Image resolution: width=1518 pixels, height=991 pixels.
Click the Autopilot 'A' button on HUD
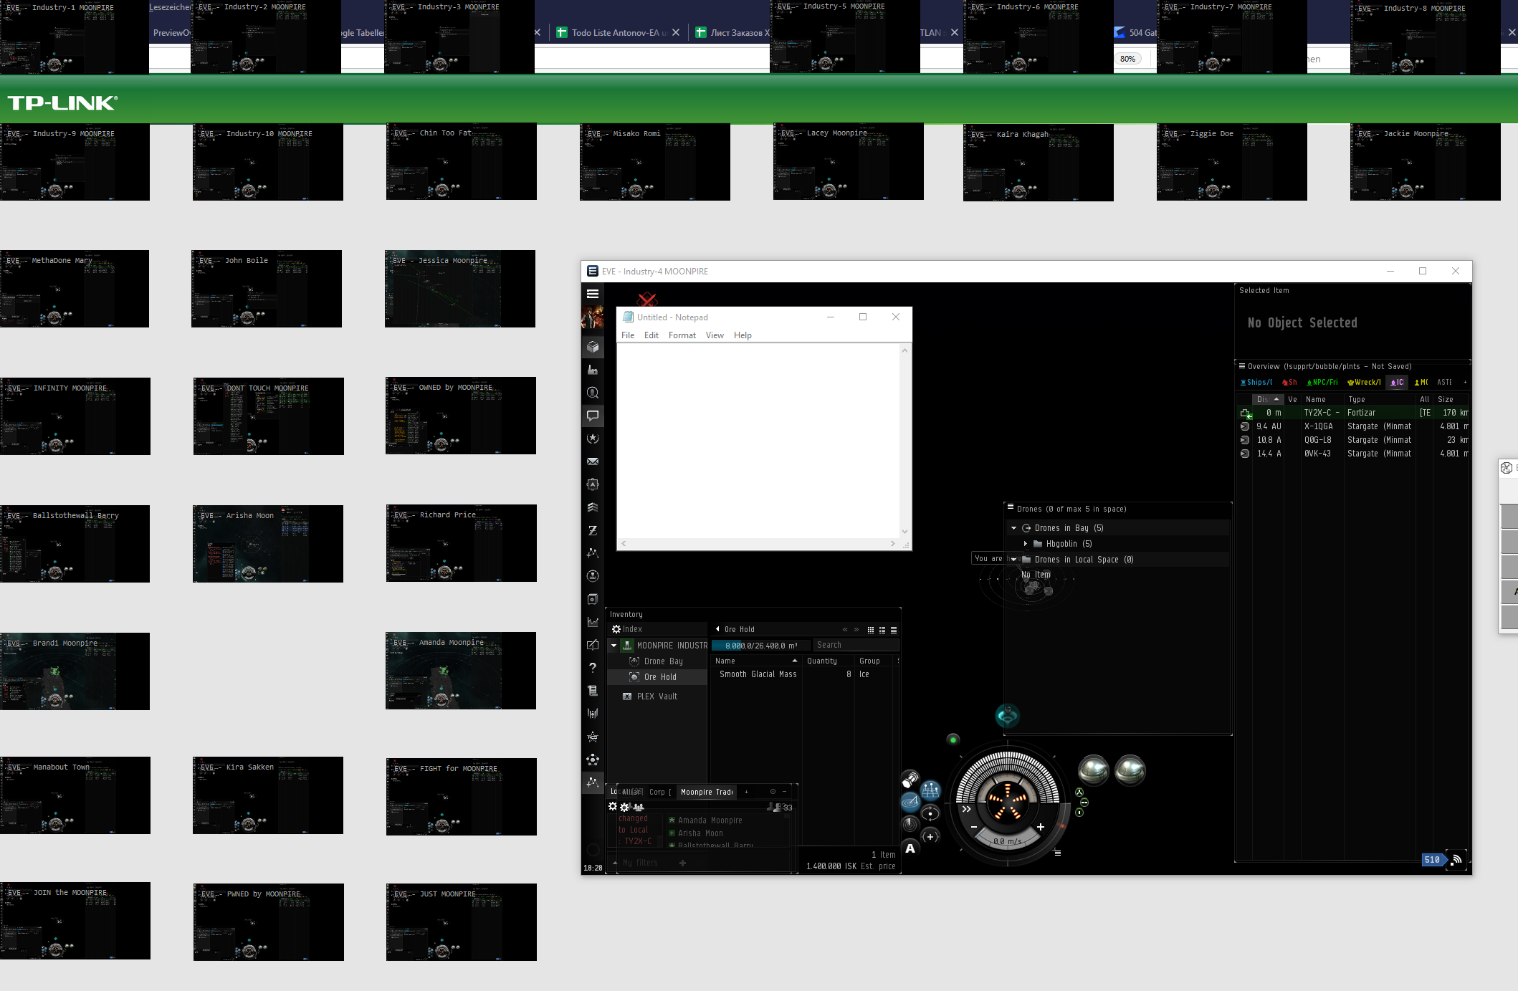point(910,848)
